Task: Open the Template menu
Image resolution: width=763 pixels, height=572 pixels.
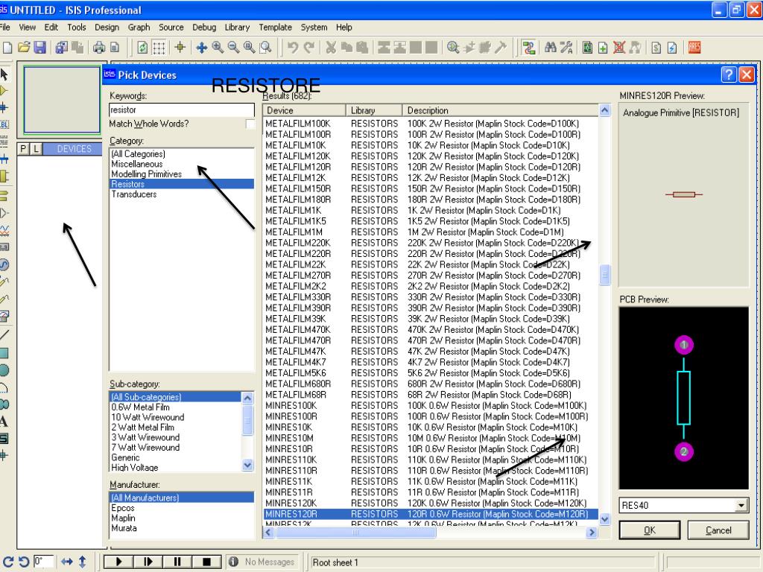Action: point(276,28)
